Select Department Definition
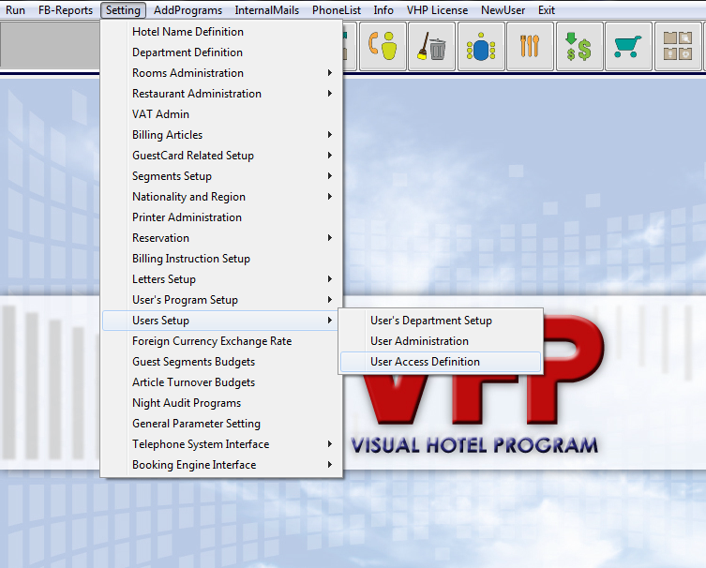Viewport: 706px width, 568px height. (220, 52)
